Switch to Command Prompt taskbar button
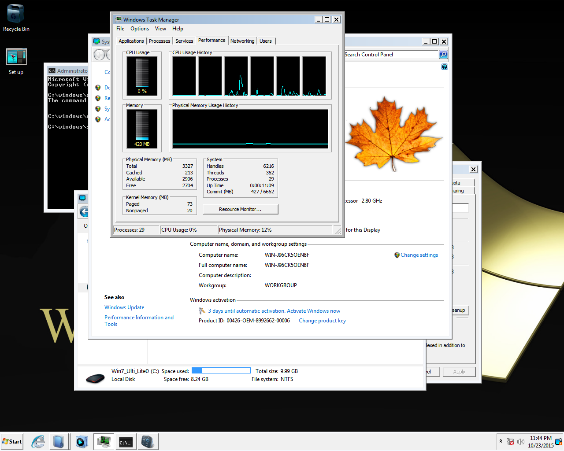 click(126, 442)
